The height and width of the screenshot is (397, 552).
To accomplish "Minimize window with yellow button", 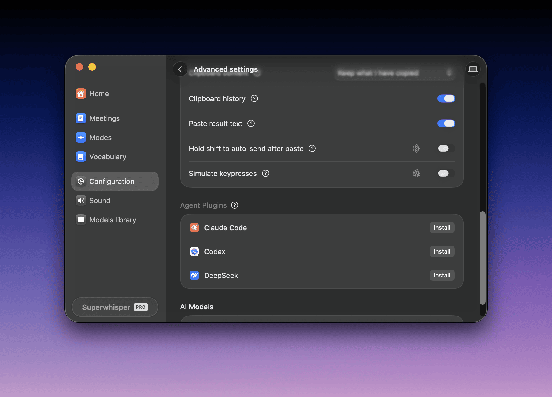I will coord(92,67).
